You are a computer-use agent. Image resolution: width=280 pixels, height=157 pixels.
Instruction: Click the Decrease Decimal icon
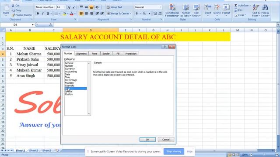160,14
